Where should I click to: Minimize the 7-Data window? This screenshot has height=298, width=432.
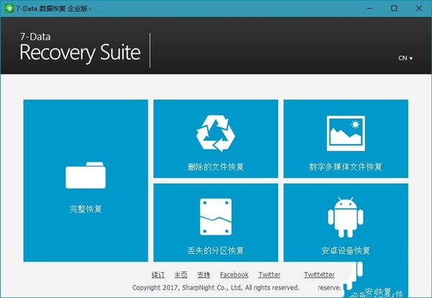(370, 8)
